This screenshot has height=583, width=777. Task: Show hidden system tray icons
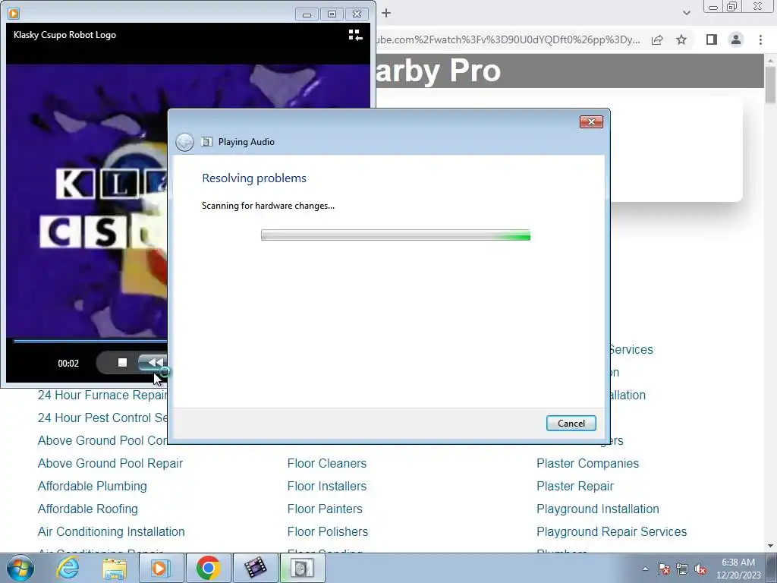(645, 569)
